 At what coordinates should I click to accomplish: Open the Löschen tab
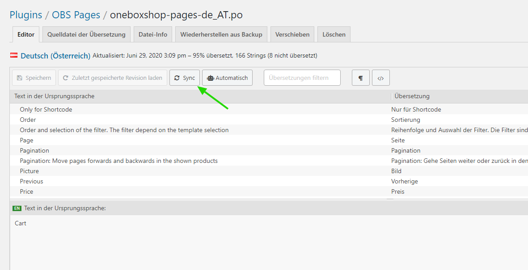334,34
